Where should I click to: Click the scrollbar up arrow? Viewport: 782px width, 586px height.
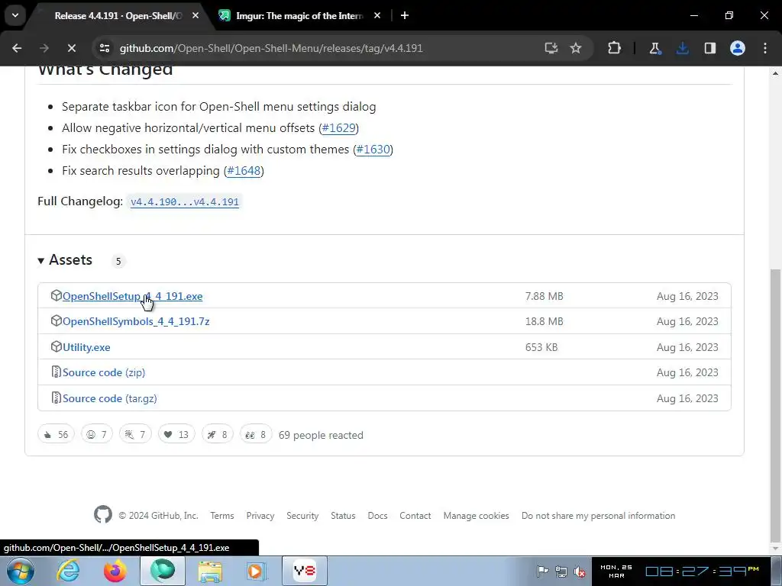pyautogui.click(x=775, y=73)
